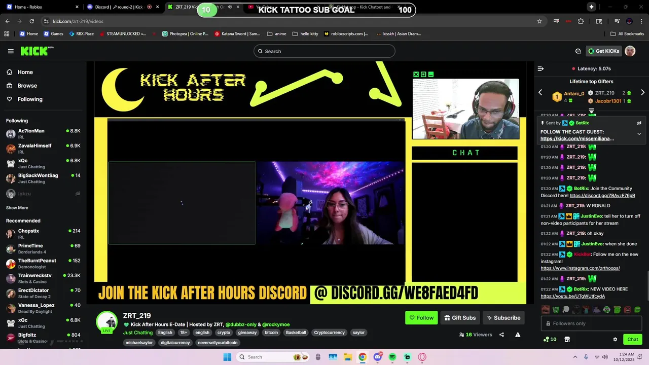Open the @rockymoe host link
Image resolution: width=649 pixels, height=365 pixels.
click(x=276, y=324)
